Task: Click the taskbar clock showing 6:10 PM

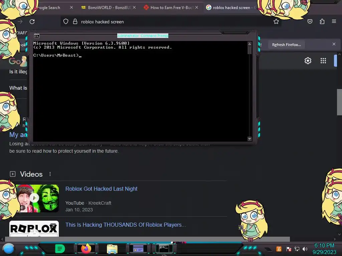Action: coord(324,245)
